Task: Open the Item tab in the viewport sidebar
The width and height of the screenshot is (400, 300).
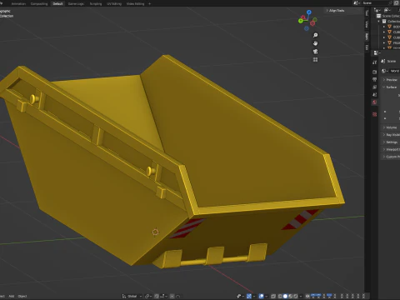Action: pyautogui.click(x=367, y=37)
